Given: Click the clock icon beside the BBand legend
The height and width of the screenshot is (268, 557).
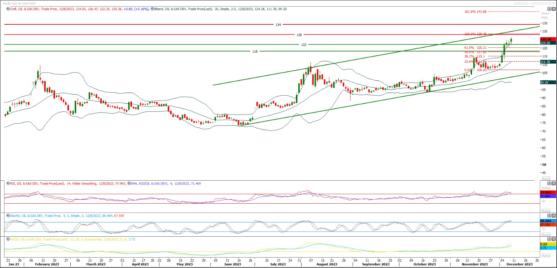Looking at the screenshot, I should tap(152, 9).
